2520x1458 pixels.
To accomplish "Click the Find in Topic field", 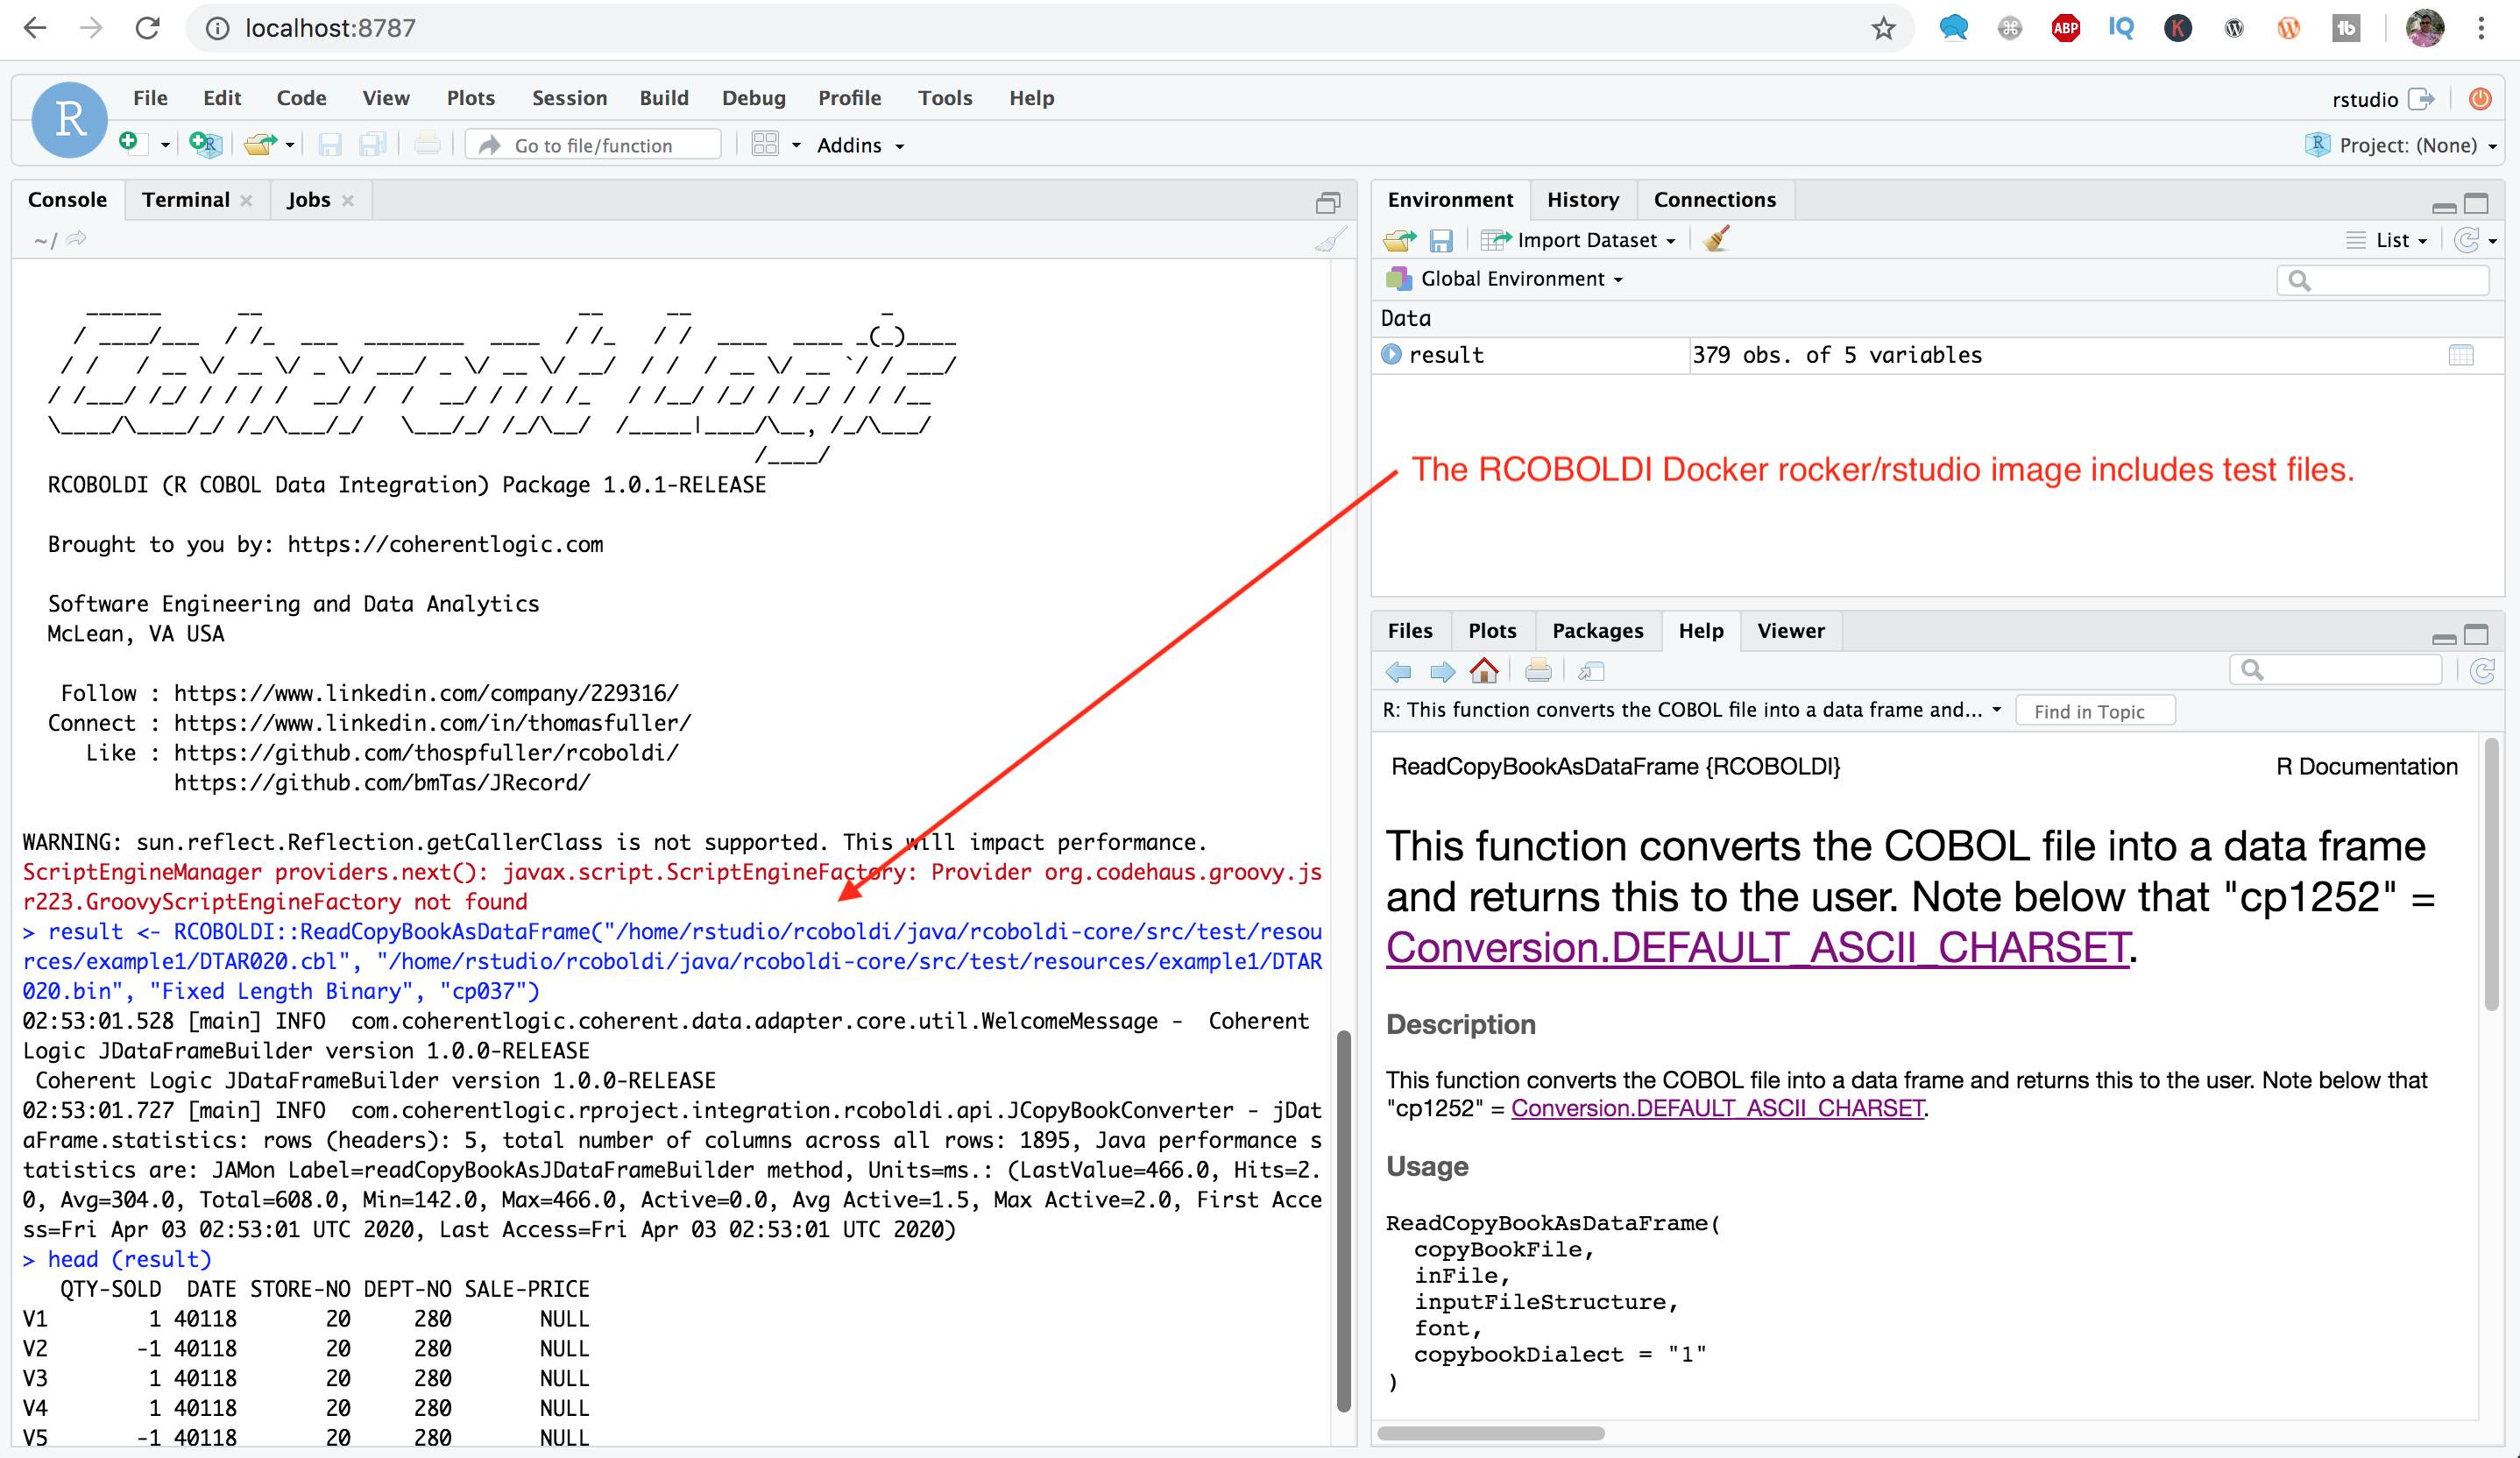I will coord(2094,711).
